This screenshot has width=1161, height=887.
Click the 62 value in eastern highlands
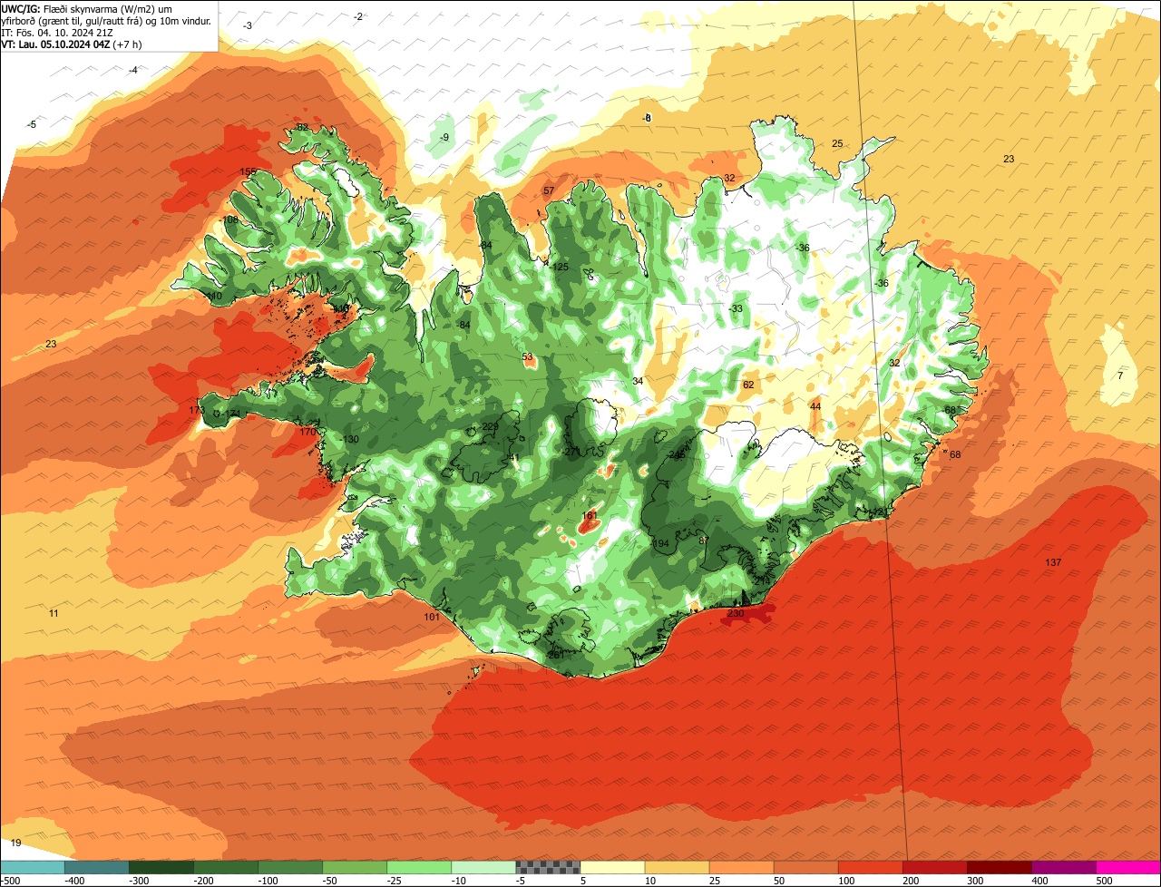[x=748, y=385]
